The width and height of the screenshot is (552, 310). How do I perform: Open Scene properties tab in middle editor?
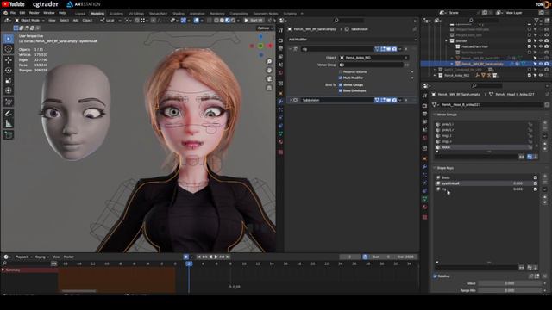(280, 65)
